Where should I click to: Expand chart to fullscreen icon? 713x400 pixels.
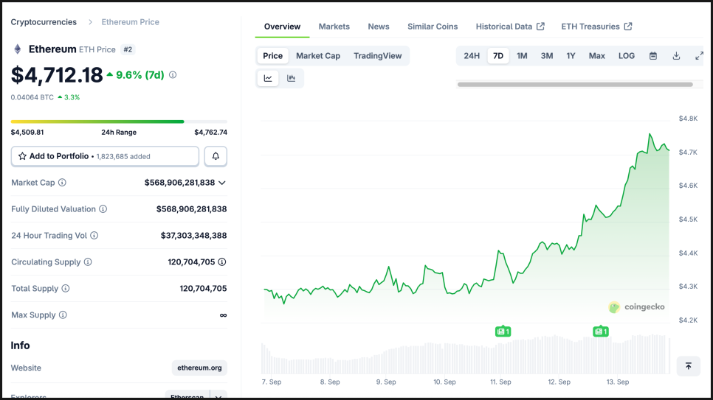tap(700, 56)
